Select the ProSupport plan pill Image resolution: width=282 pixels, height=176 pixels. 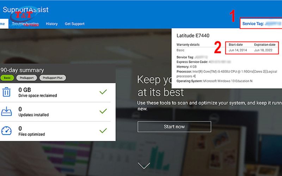[27, 78]
